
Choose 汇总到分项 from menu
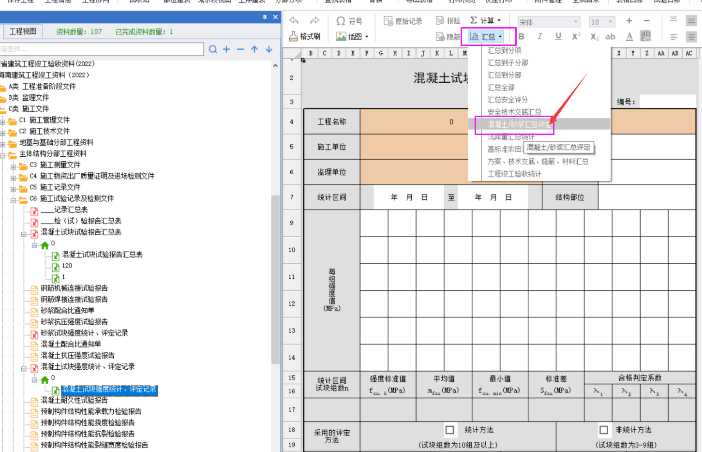[x=505, y=50]
